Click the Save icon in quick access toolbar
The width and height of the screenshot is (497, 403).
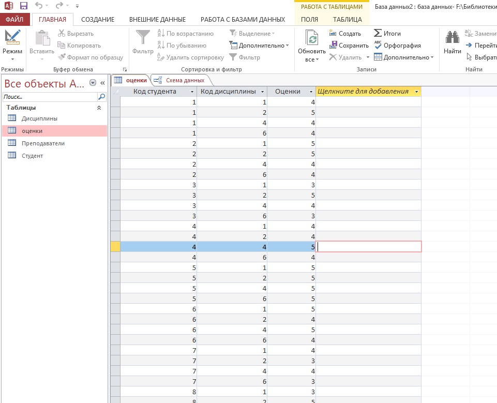24,6
